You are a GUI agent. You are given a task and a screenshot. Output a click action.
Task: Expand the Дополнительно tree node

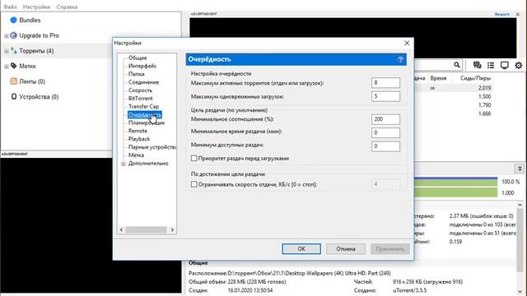point(124,164)
